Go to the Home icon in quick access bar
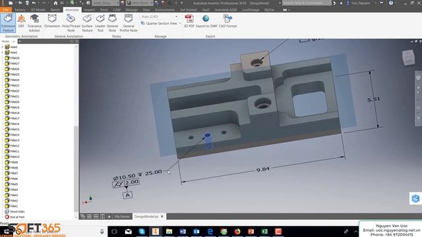Viewport: 422px width, 237px height. pos(55,3)
